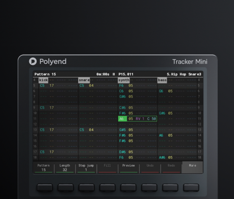
Task: Select the snare track header
Action: tap(84, 80)
